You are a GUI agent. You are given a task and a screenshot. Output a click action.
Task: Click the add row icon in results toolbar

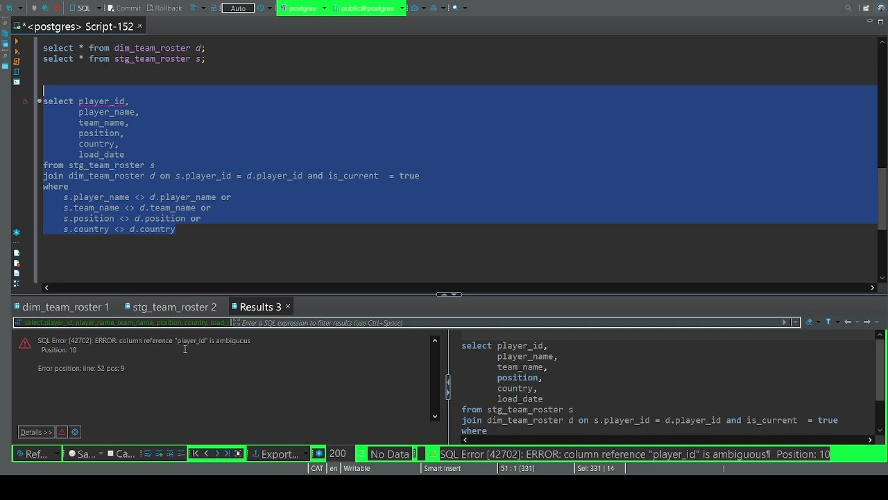coord(159,453)
